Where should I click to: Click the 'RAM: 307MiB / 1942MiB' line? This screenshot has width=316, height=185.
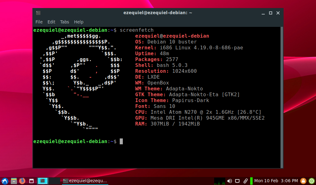point(168,124)
